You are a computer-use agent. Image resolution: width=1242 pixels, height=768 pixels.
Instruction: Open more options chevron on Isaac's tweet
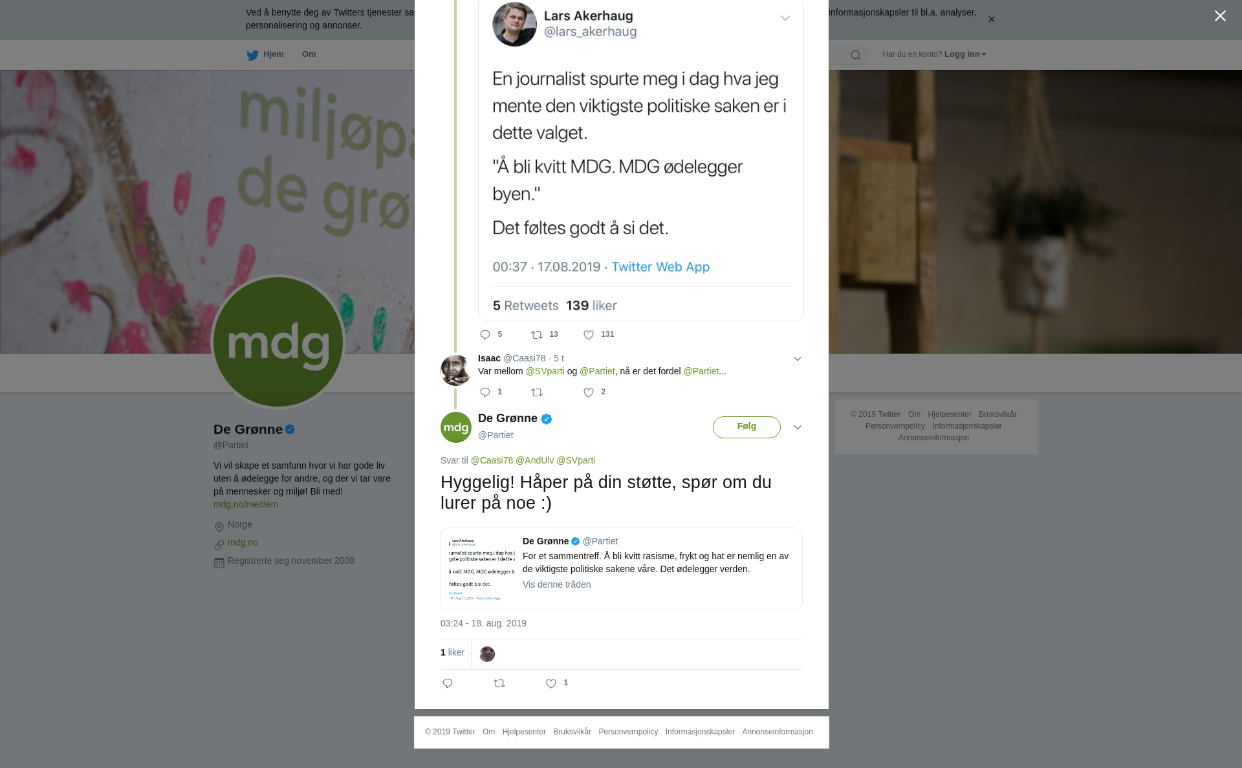coord(798,359)
